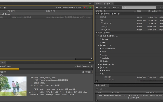Open the encoding panel options menu icon
The width and height of the screenshot is (163, 102).
[90, 63]
